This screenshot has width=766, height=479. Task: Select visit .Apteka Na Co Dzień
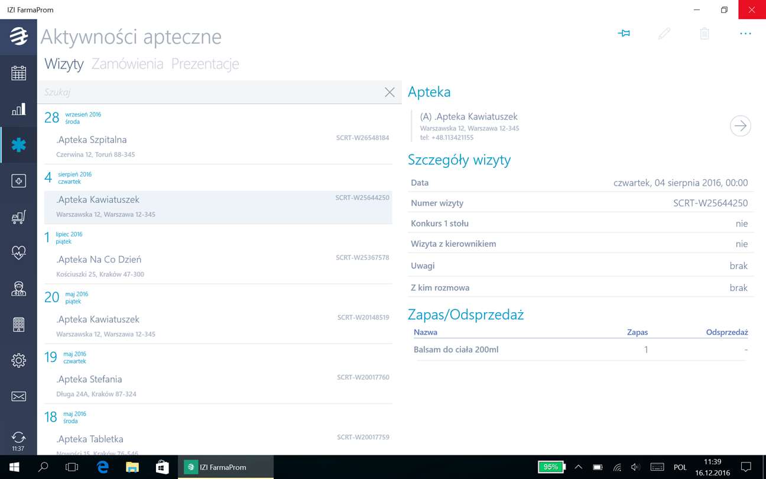click(218, 266)
